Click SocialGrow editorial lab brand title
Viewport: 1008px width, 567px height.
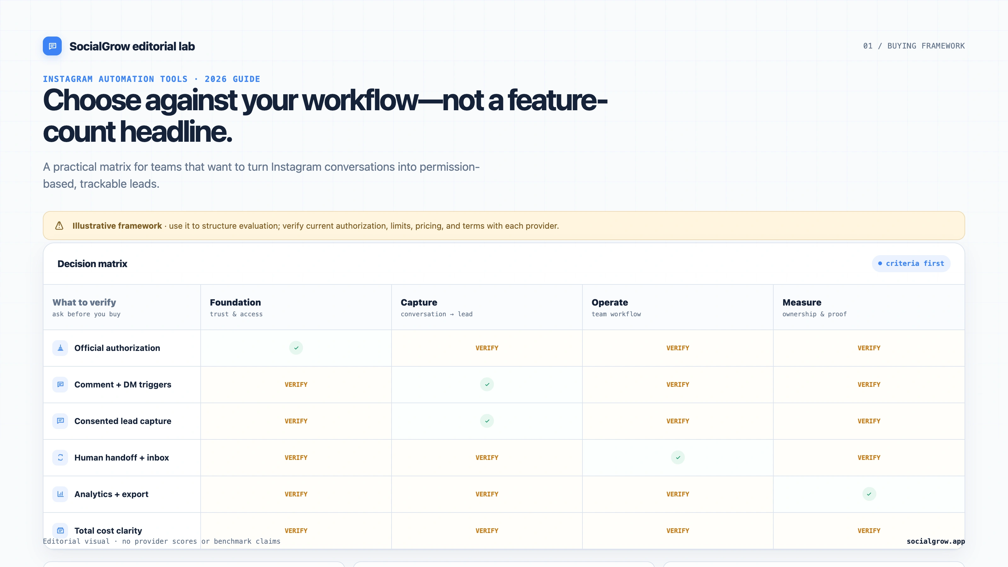[x=132, y=46]
